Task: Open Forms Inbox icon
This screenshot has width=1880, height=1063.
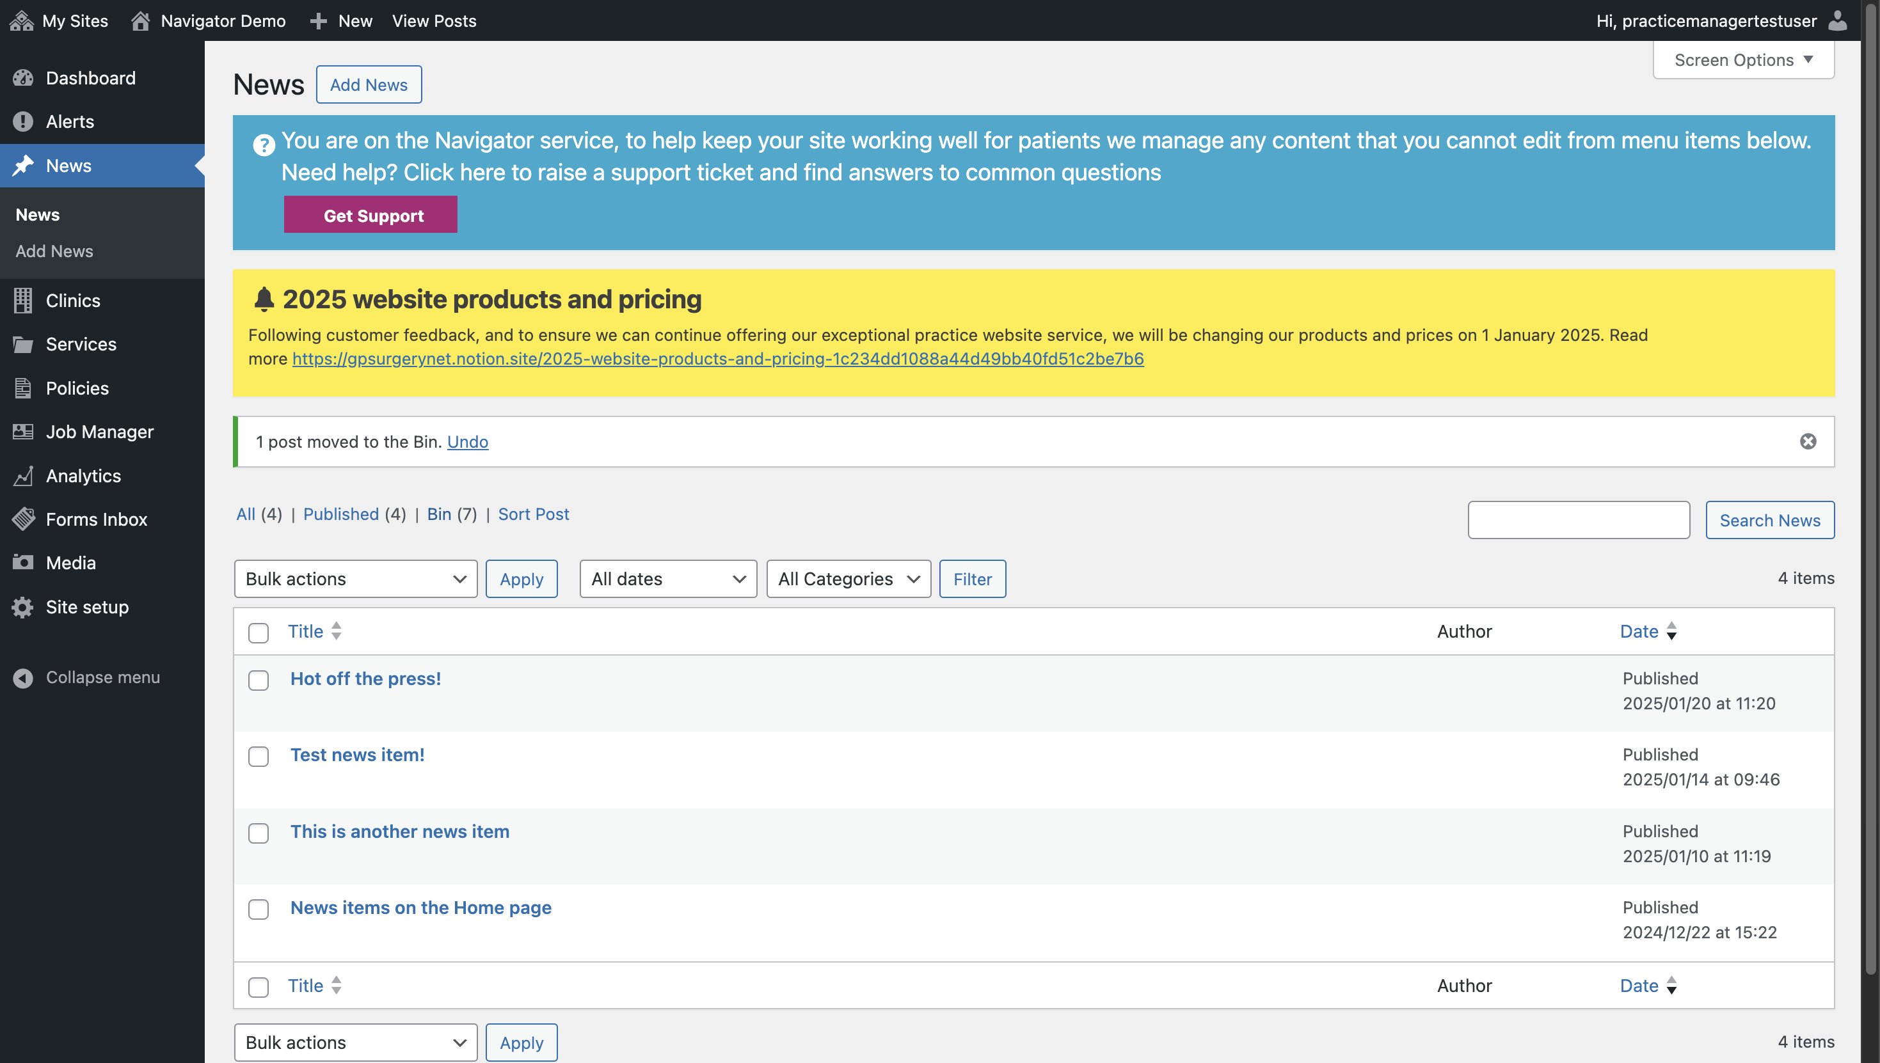Action: coord(22,519)
